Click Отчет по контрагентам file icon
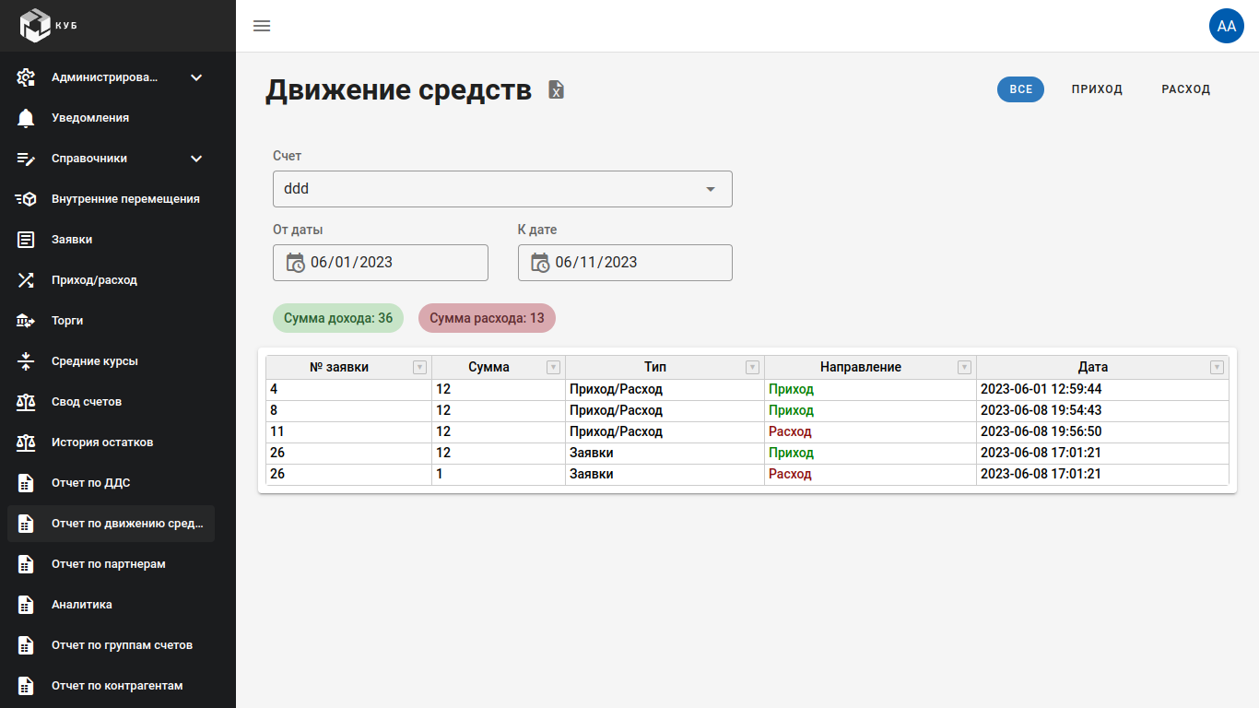 pyautogui.click(x=26, y=686)
